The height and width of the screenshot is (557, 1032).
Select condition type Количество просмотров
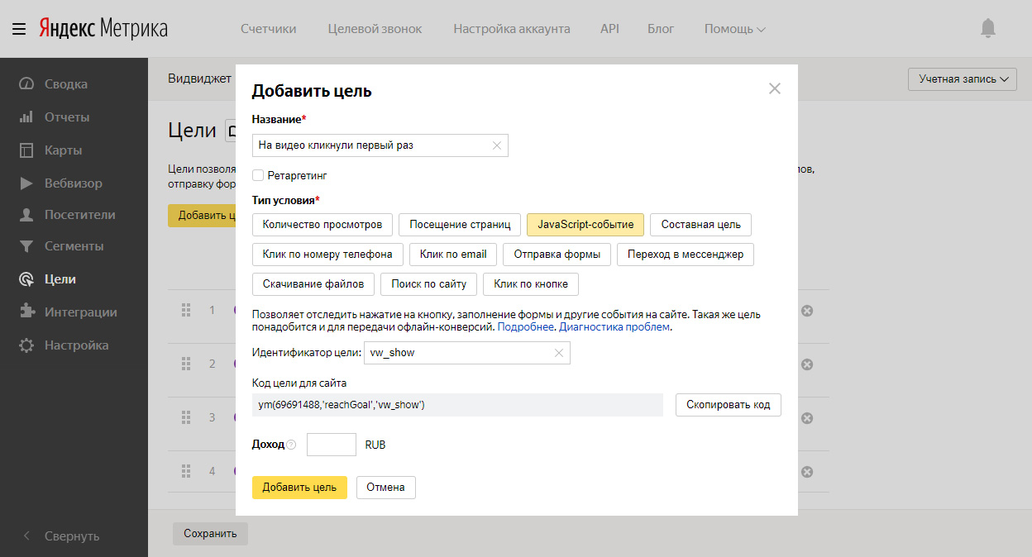[322, 224]
